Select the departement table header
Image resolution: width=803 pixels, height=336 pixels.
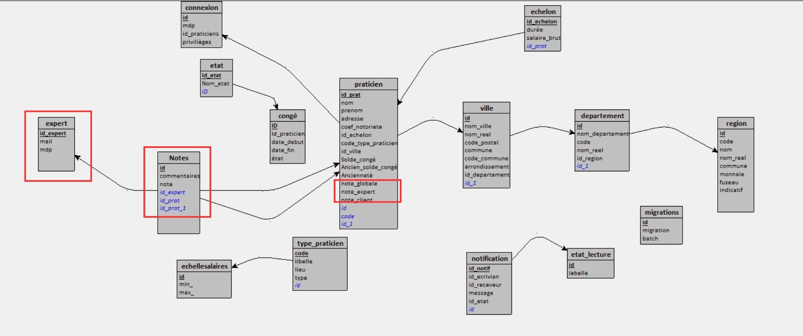coord(602,116)
